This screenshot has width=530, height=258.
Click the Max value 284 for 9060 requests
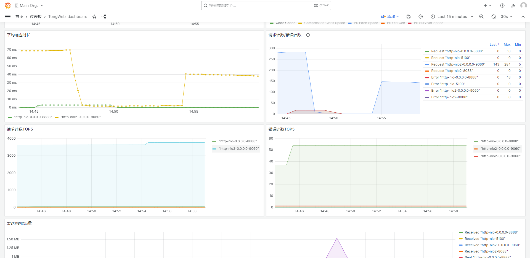click(507, 64)
